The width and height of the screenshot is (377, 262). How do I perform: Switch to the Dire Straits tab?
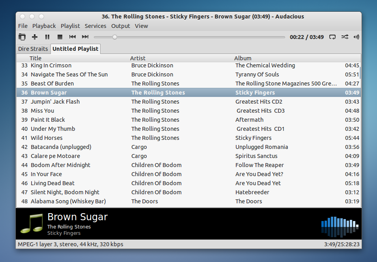pos(33,49)
